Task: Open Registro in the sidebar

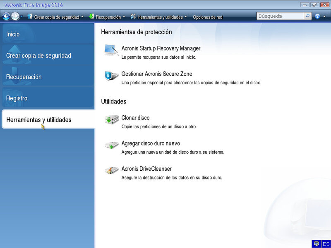Action: point(48,98)
